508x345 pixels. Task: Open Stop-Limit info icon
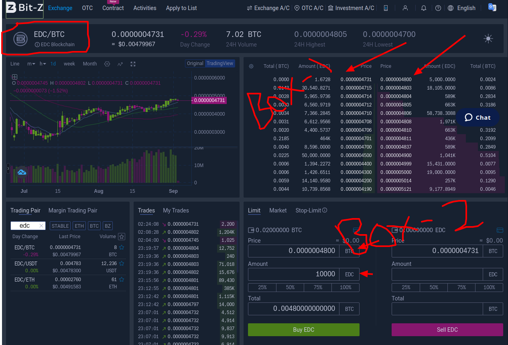pyautogui.click(x=325, y=210)
